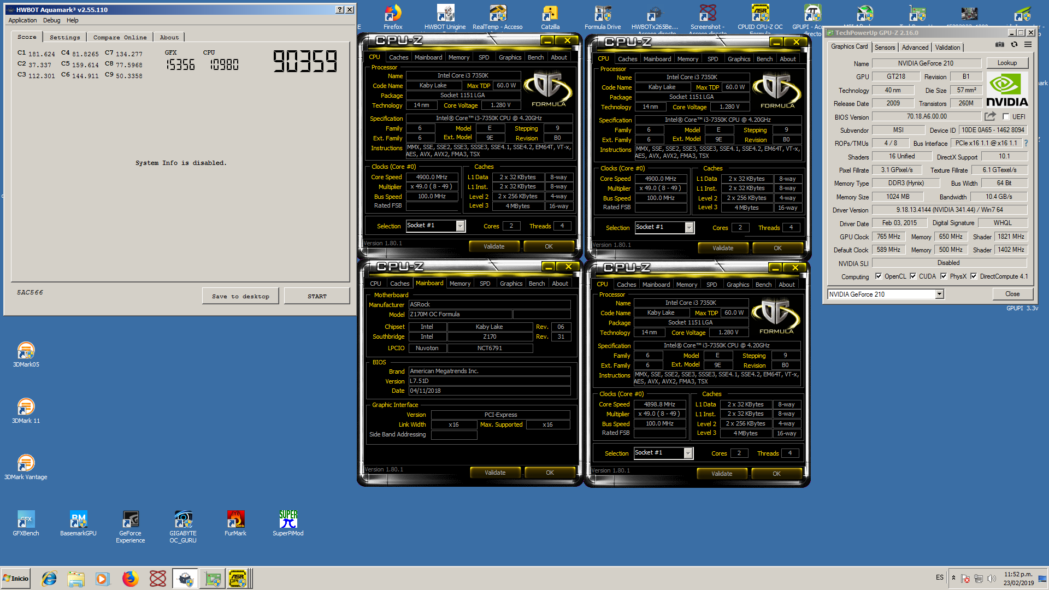The height and width of the screenshot is (590, 1049).
Task: Open the HWBOTx265 benchmark desktop shortcut
Action: pyautogui.click(x=655, y=17)
